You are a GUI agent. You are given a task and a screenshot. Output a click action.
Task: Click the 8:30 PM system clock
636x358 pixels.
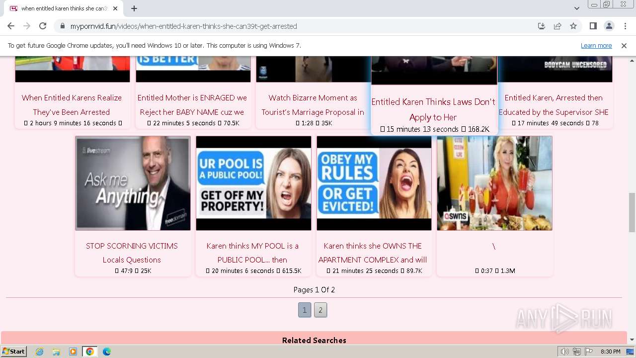click(611, 352)
